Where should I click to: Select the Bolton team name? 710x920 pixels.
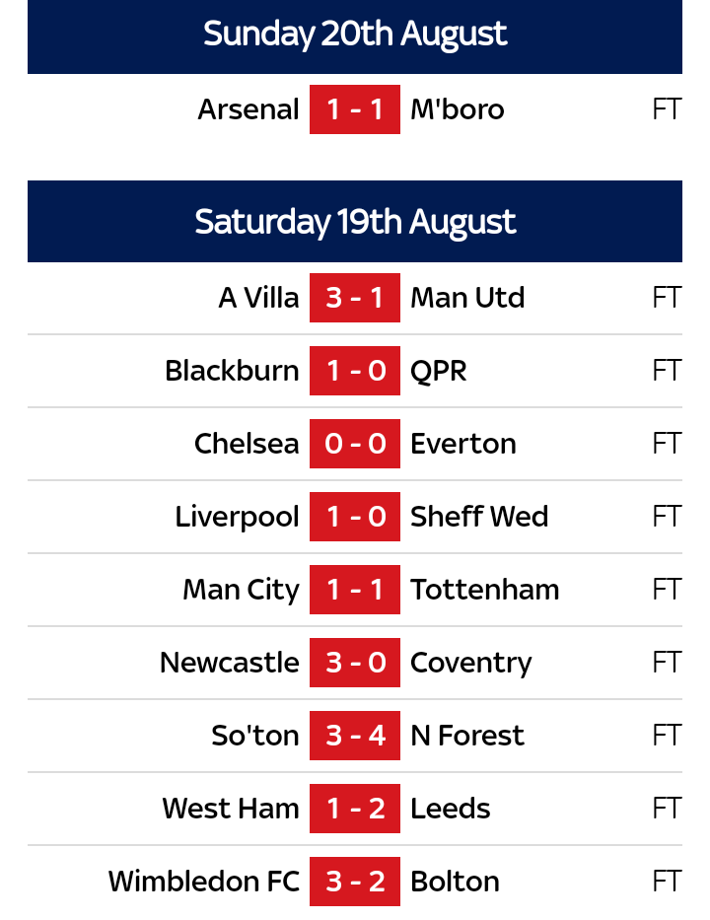coord(456,882)
